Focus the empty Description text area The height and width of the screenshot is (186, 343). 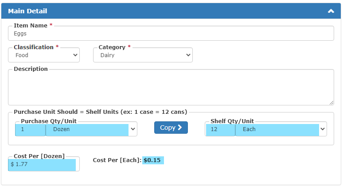click(171, 87)
